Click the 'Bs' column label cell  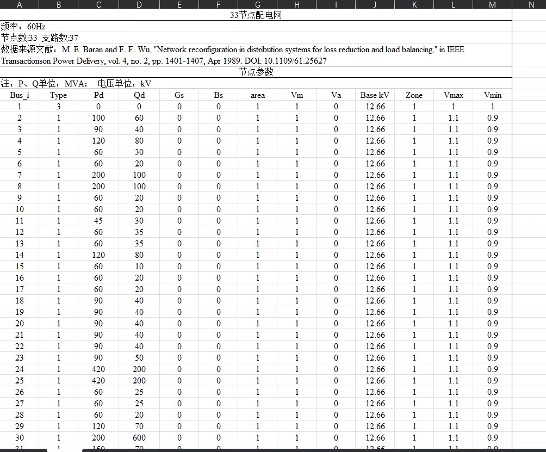(218, 95)
